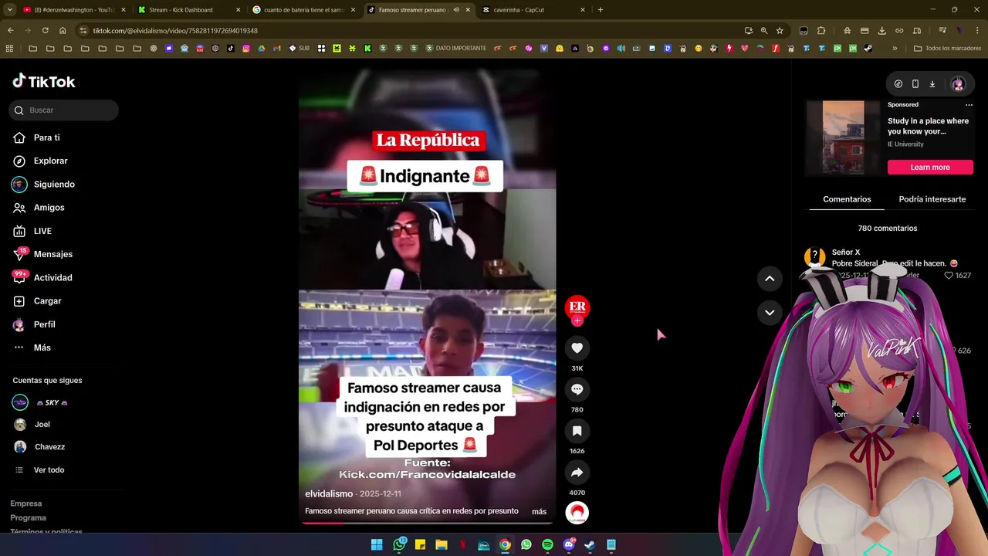Switch to the Comentarios tab
The height and width of the screenshot is (556, 988).
847,199
